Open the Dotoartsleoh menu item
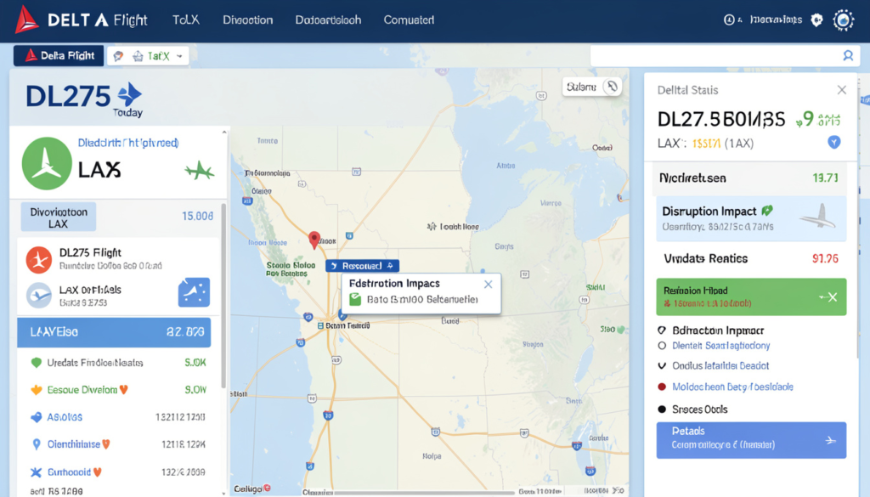870x497 pixels. tap(328, 20)
